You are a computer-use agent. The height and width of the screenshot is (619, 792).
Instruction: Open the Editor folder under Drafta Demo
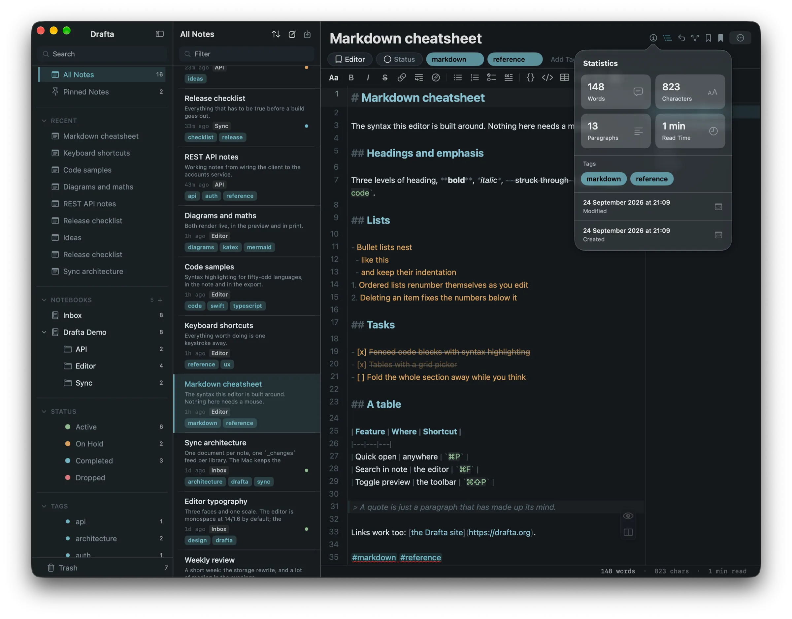[102, 366]
